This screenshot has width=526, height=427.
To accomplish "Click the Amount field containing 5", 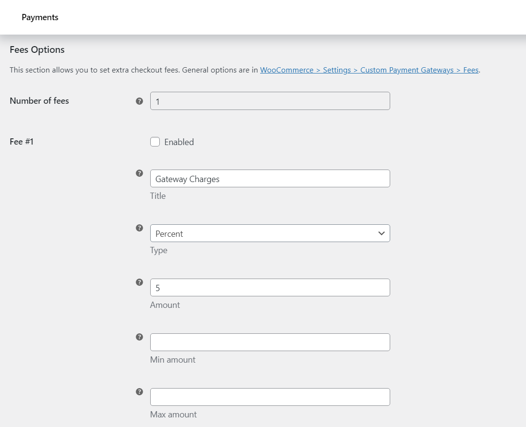I will point(270,288).
